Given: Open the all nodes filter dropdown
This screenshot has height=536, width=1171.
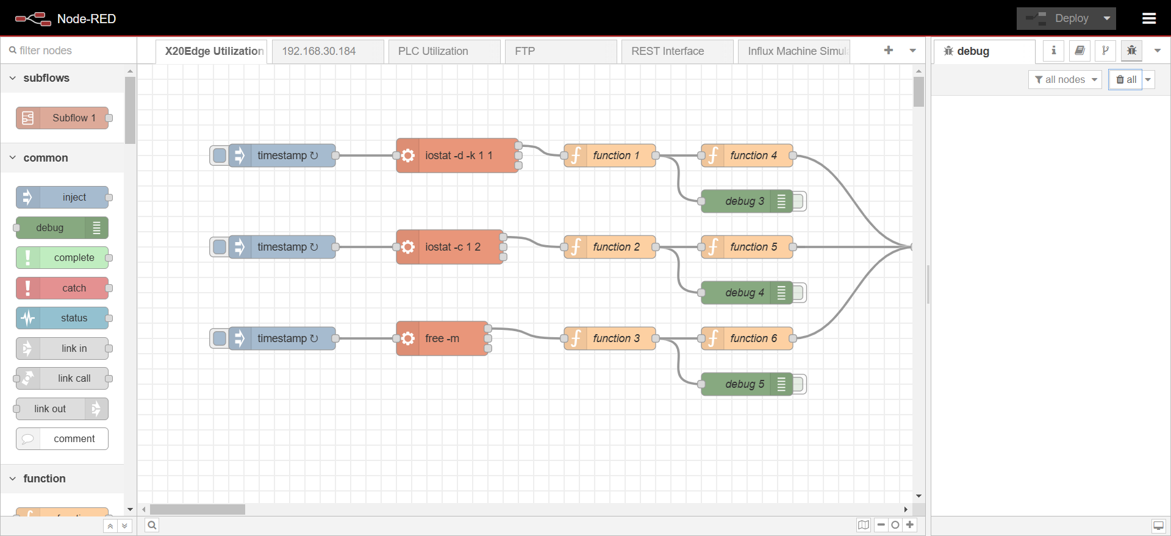Looking at the screenshot, I should click(x=1065, y=80).
